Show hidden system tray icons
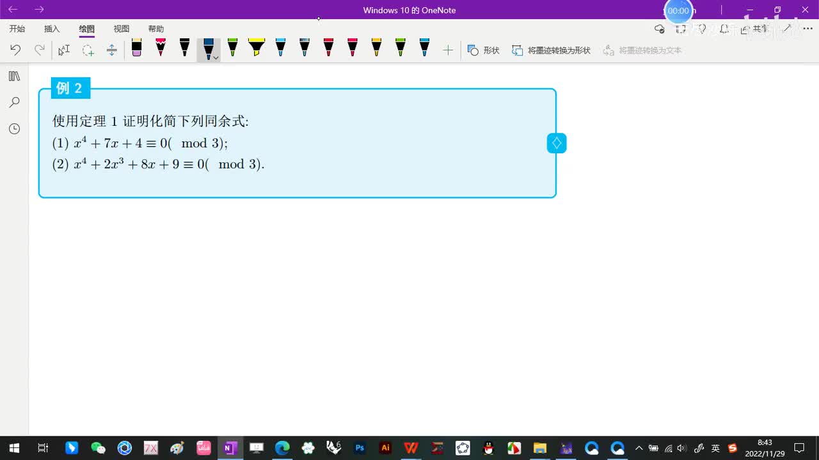The width and height of the screenshot is (819, 460). coord(639,448)
